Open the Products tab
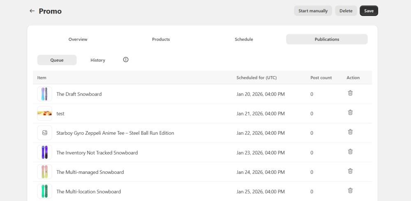Viewport: 411px width, 201px height. (x=161, y=39)
